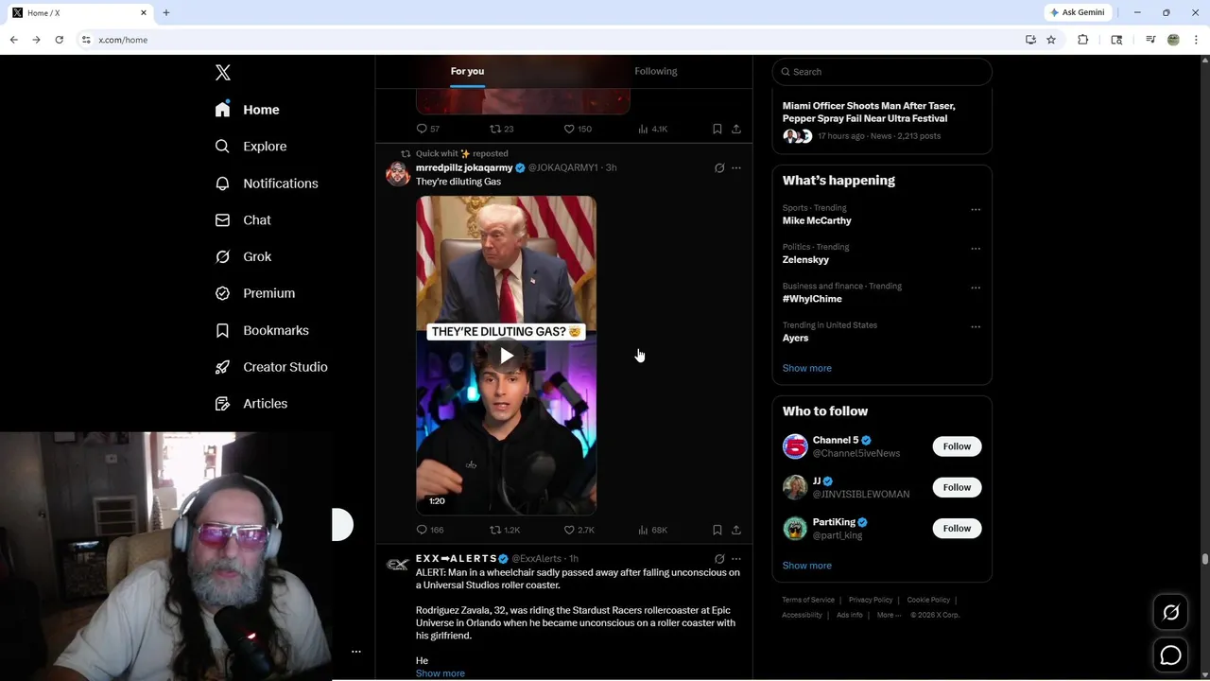Open Mike McCarthy trending topic
1210x681 pixels.
point(817,220)
